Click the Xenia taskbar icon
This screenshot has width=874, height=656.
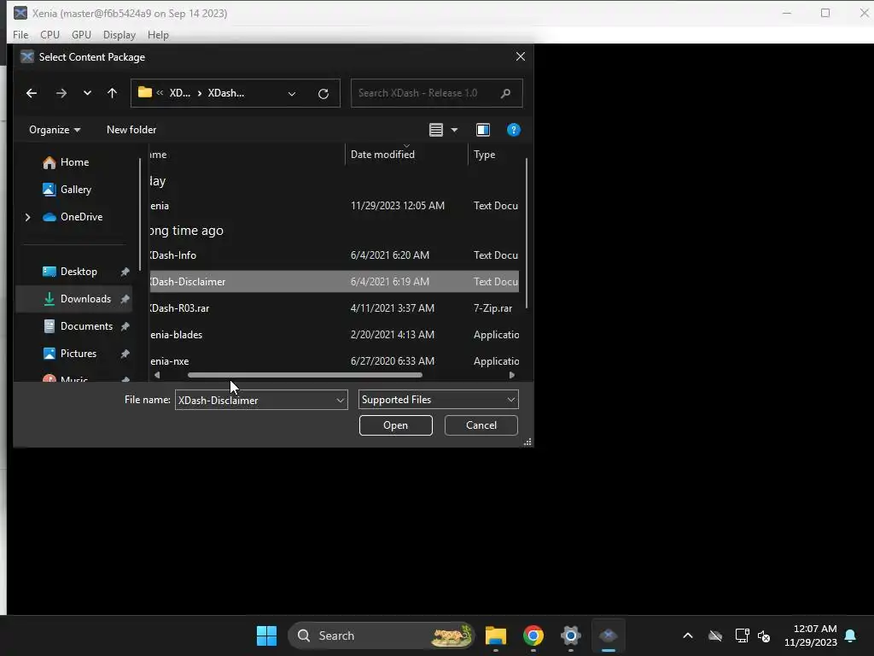pyautogui.click(x=608, y=635)
